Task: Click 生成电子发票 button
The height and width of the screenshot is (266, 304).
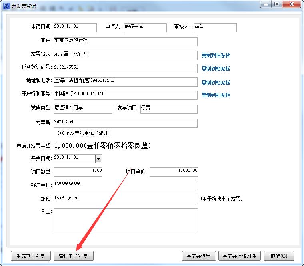Action: [30, 256]
